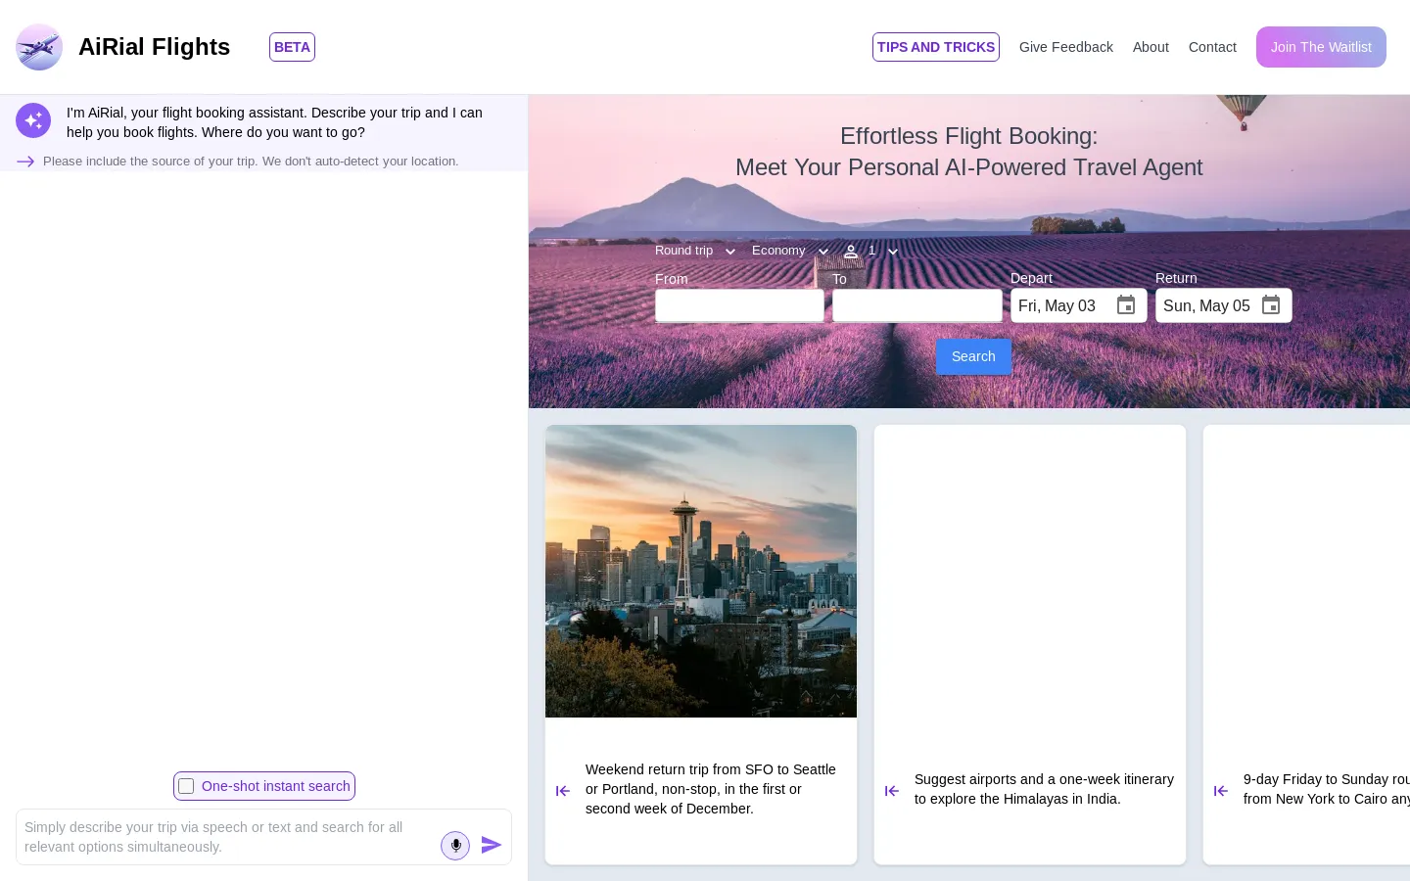1410x881 pixels.
Task: Click the arrow icon on the SFO weekend trip card
Action: pyautogui.click(x=562, y=790)
